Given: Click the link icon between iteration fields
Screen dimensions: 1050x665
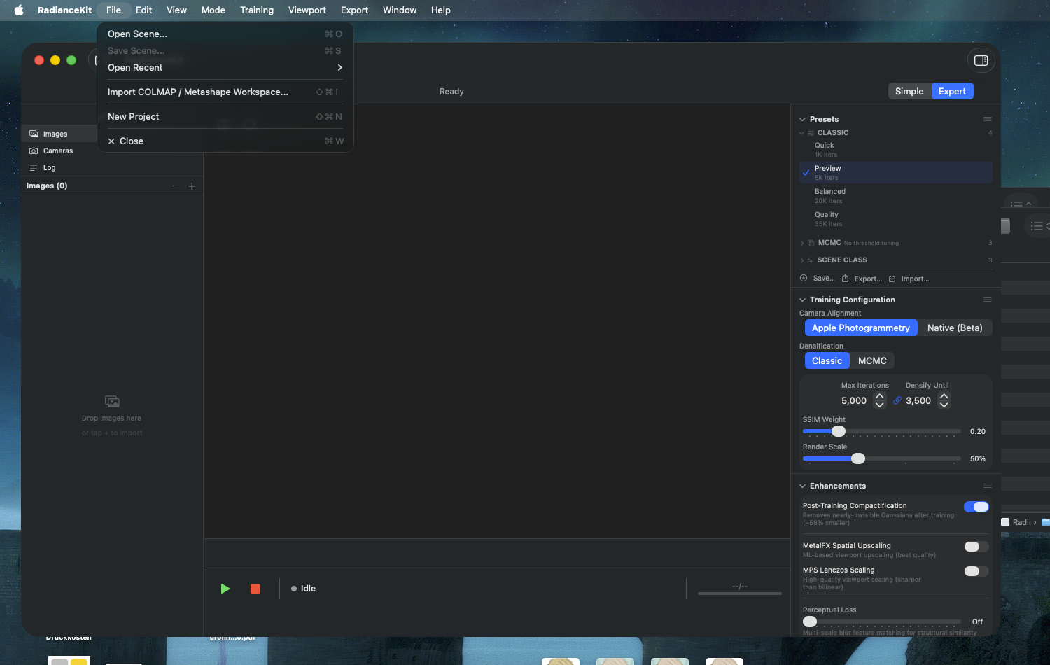Looking at the screenshot, I should coord(897,400).
